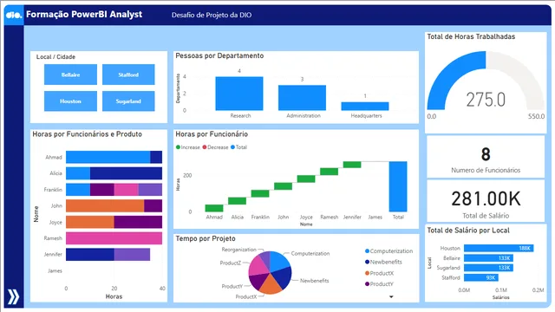Click the Reorganization pie label

click(x=239, y=250)
